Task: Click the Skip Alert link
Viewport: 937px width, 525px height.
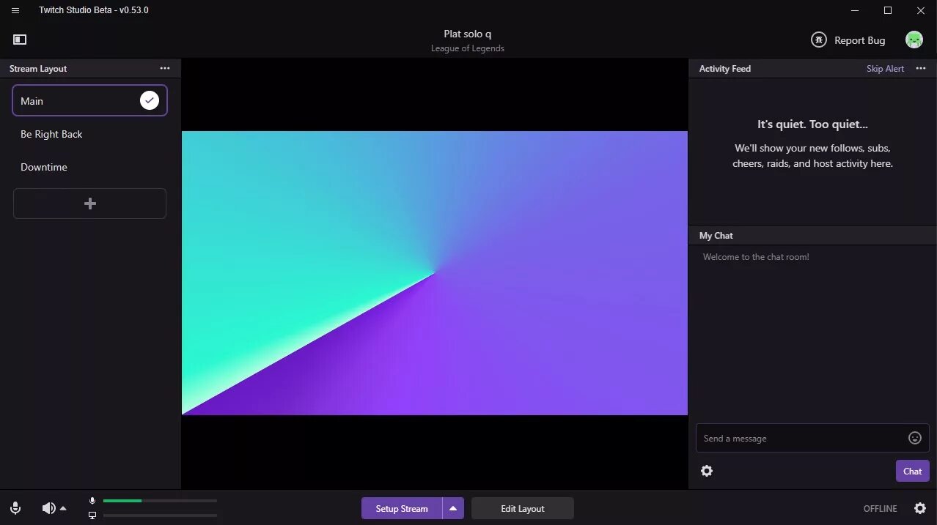Action: tap(885, 68)
